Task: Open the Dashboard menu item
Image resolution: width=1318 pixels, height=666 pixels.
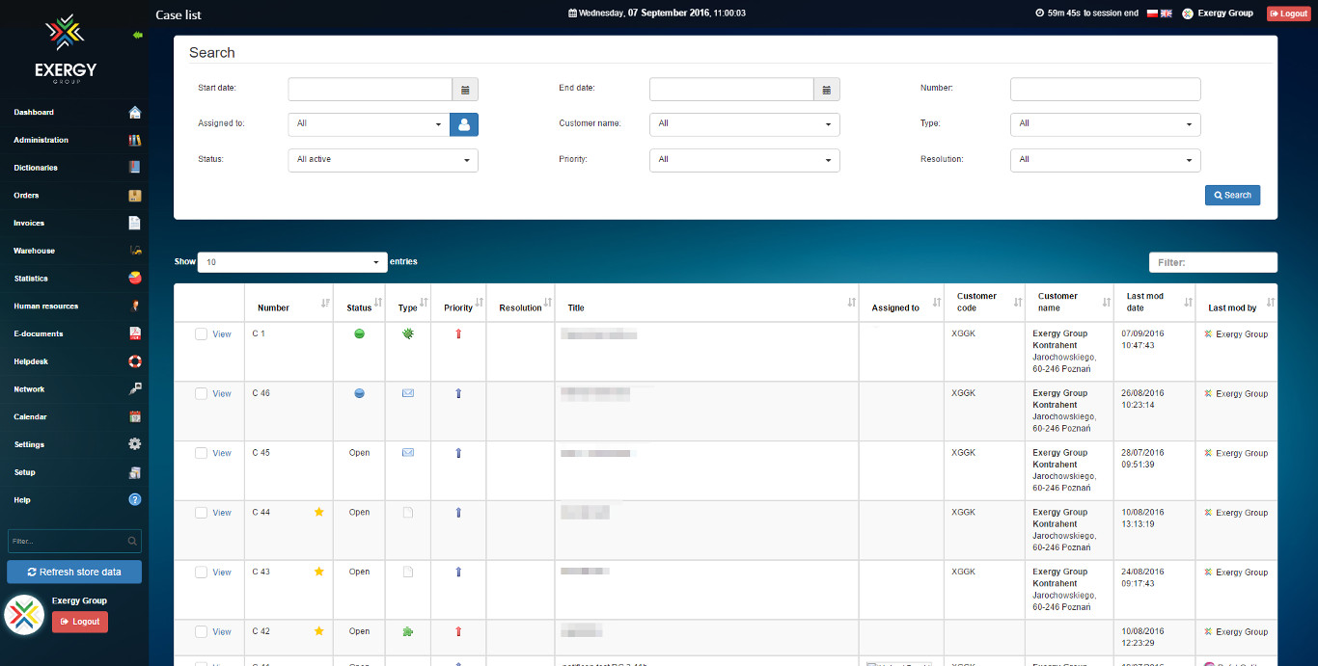Action: click(x=74, y=113)
